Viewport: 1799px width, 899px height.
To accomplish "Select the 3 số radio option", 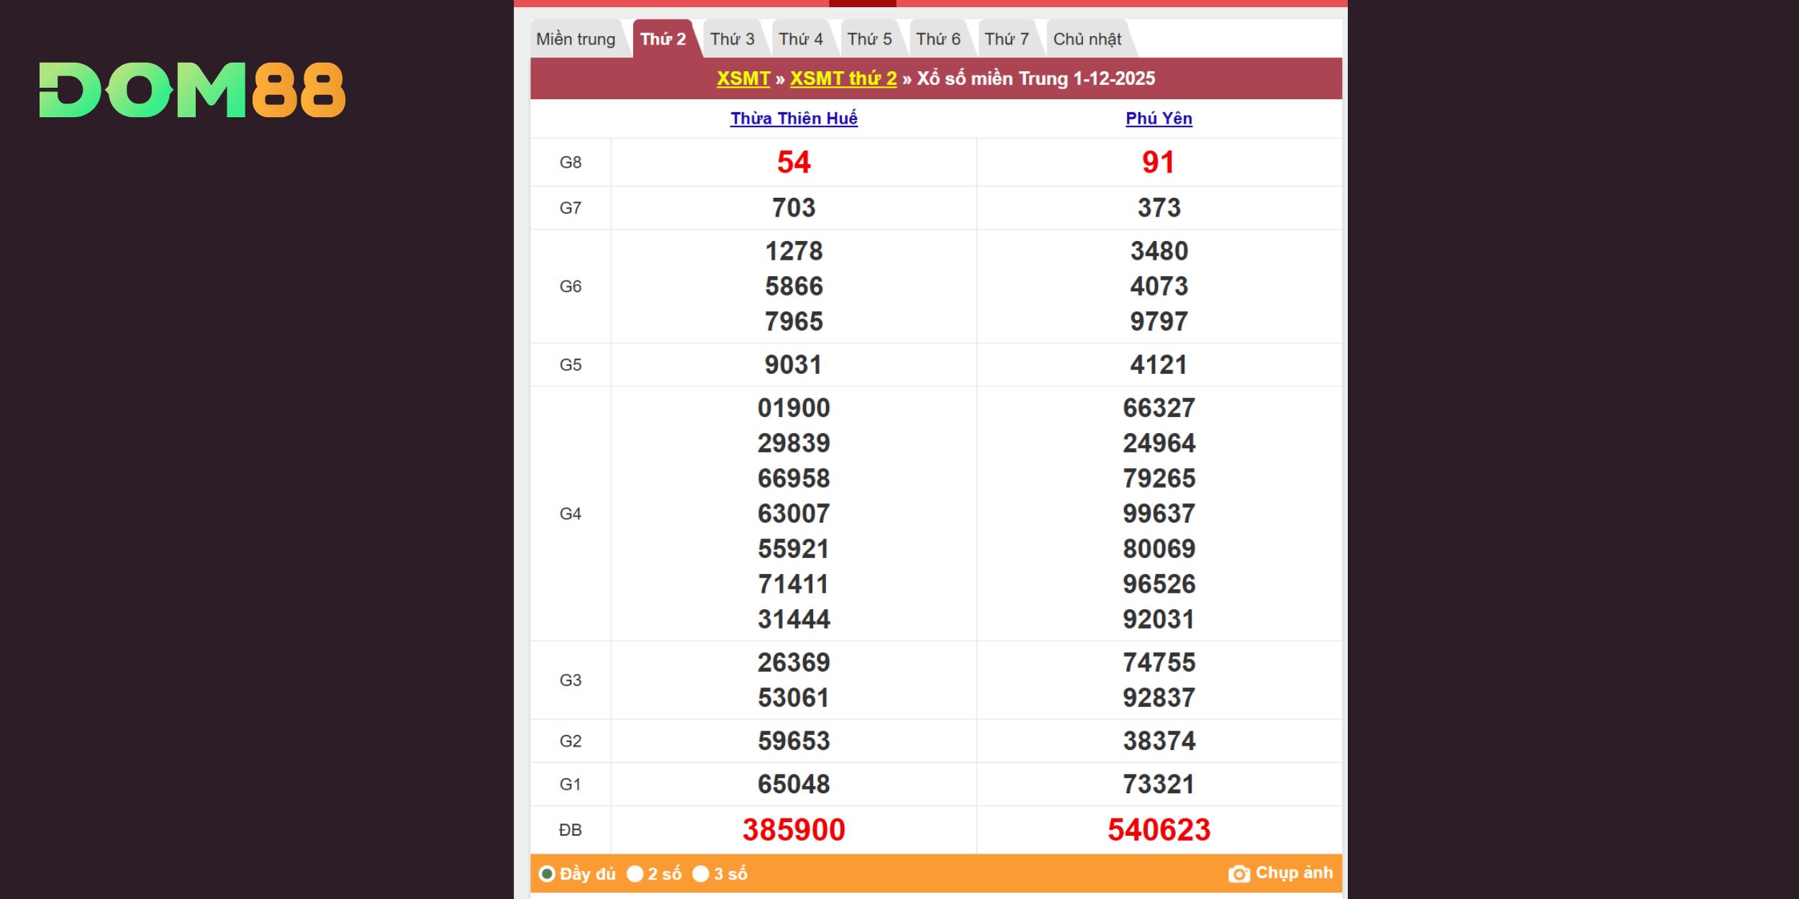I will pos(700,874).
